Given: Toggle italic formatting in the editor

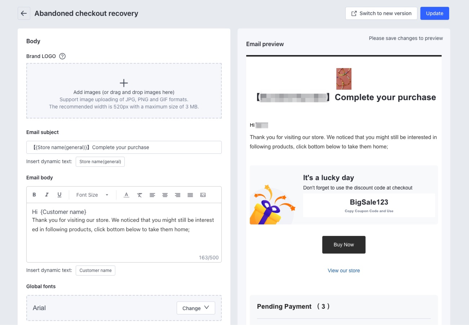Looking at the screenshot, I should (x=47, y=195).
